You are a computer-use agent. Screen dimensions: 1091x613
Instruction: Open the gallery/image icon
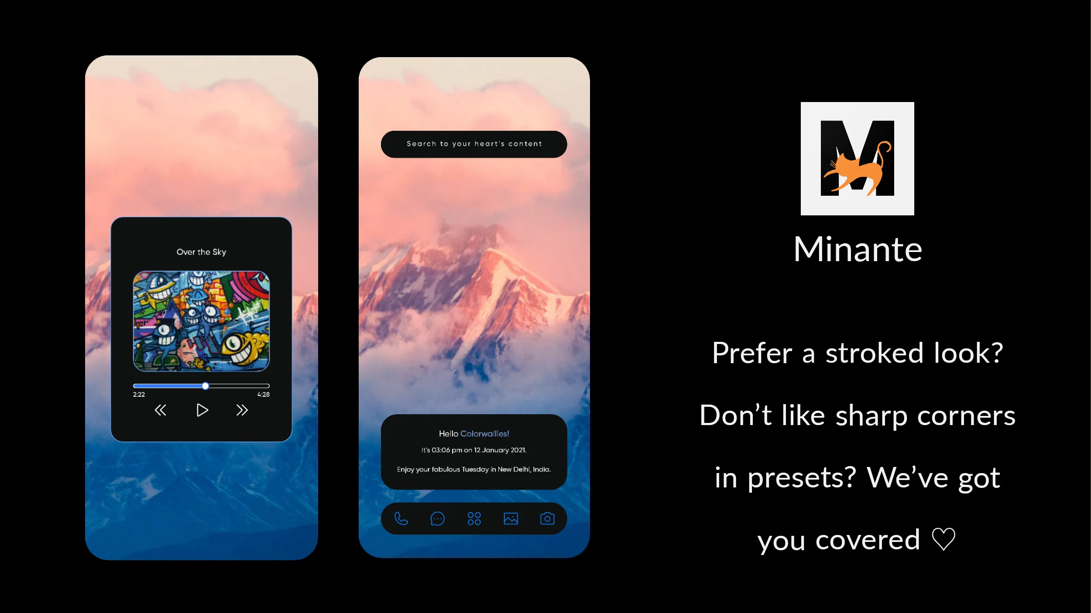pyautogui.click(x=510, y=518)
